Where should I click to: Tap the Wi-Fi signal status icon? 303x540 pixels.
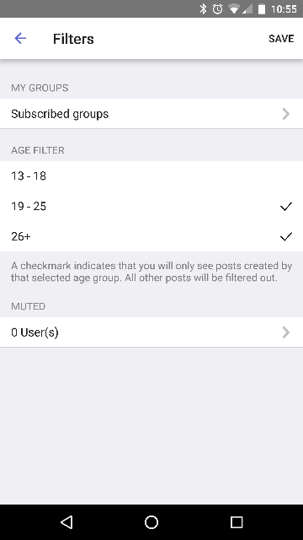click(x=234, y=9)
